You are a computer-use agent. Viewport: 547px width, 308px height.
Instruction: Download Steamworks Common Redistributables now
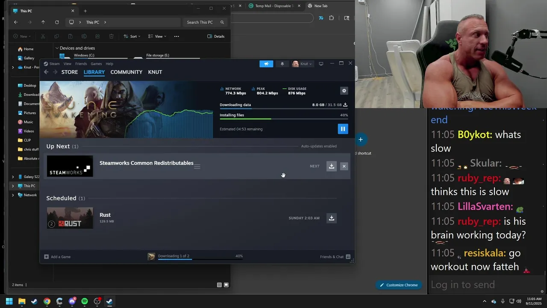(331, 166)
